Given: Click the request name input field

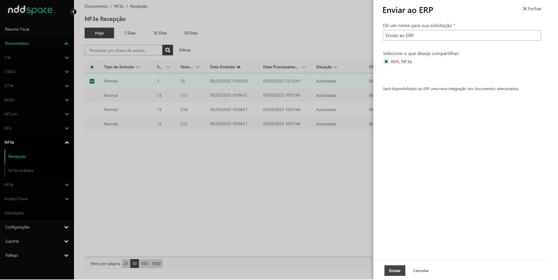Looking at the screenshot, I should (462, 35).
